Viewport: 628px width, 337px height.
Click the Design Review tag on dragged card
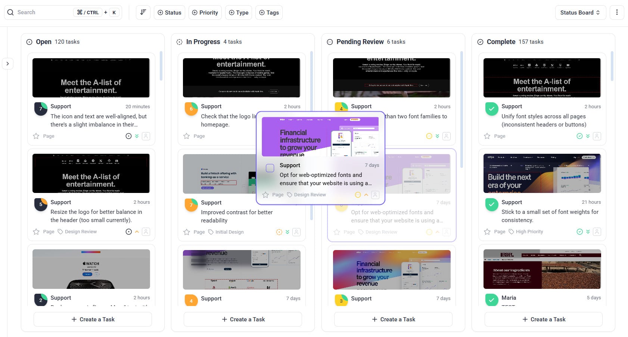tap(310, 195)
